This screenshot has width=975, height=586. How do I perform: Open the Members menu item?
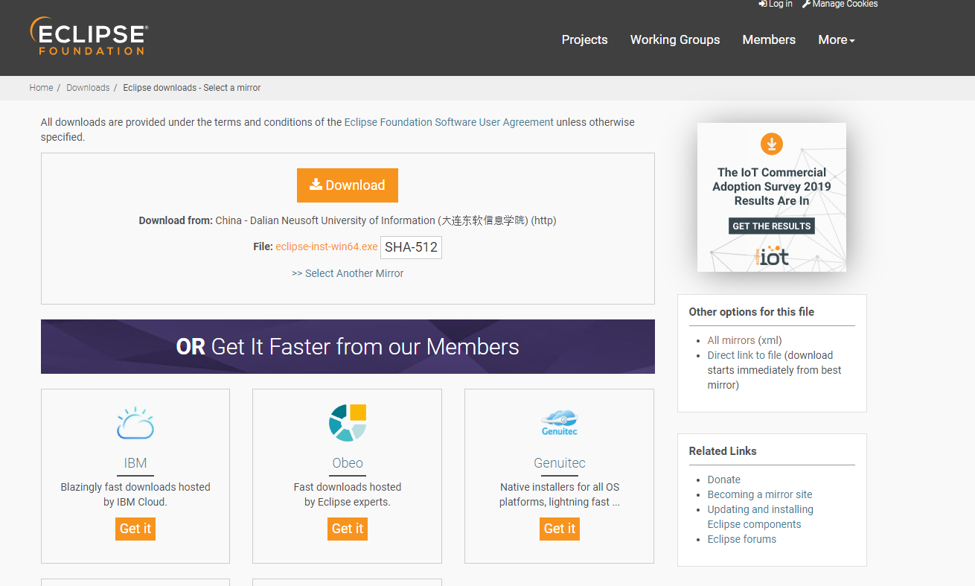point(769,40)
